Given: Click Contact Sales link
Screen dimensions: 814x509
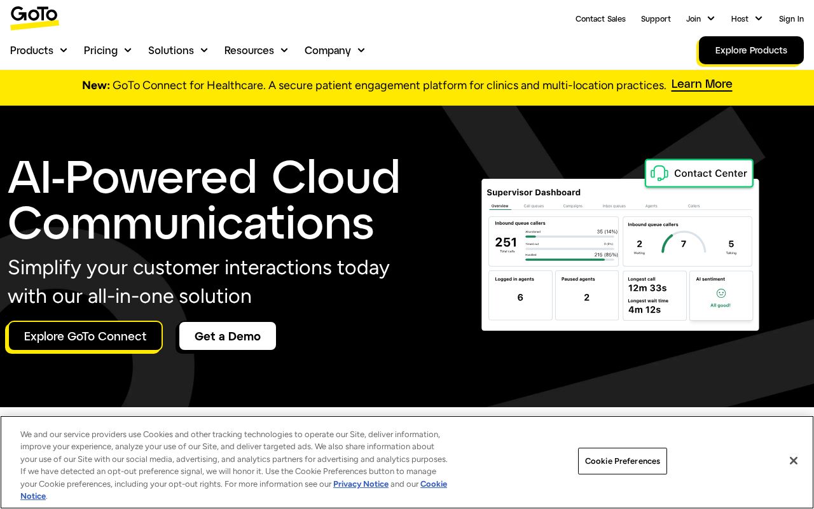Looking at the screenshot, I should 600,18.
